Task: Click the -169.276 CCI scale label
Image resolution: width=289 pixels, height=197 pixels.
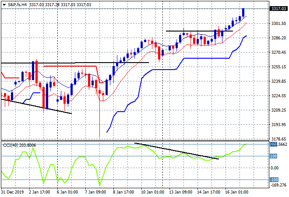Action: click(278, 185)
